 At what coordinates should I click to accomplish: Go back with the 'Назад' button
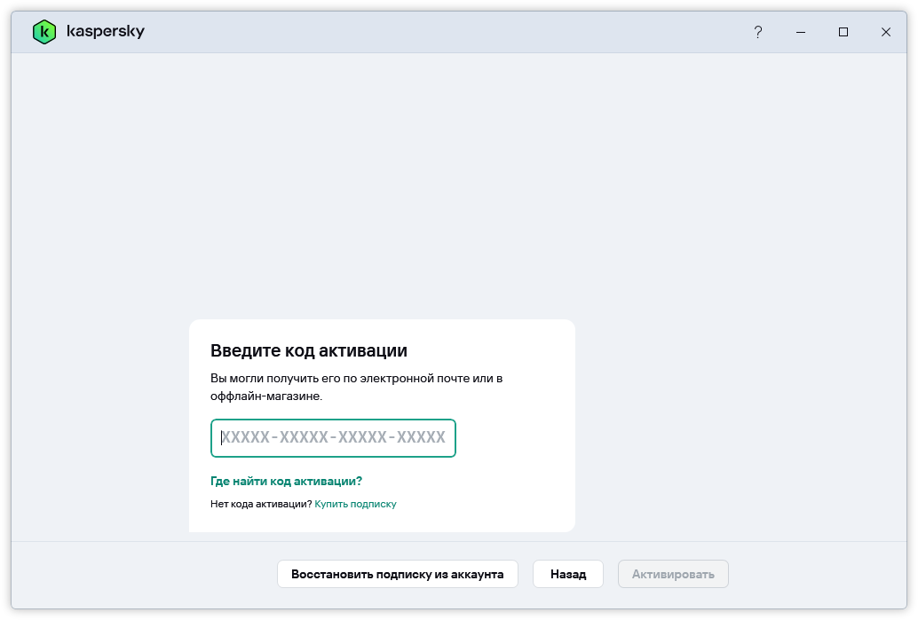tap(568, 574)
